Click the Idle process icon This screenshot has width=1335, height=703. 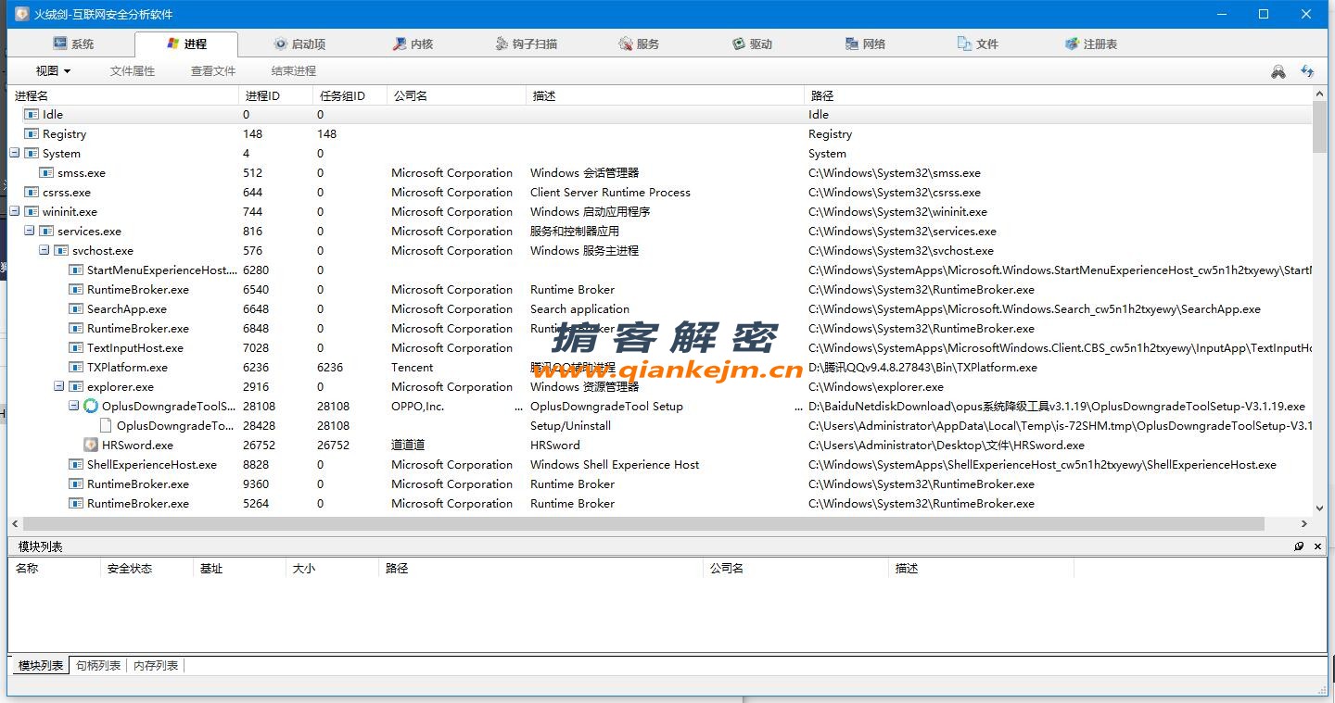[32, 115]
